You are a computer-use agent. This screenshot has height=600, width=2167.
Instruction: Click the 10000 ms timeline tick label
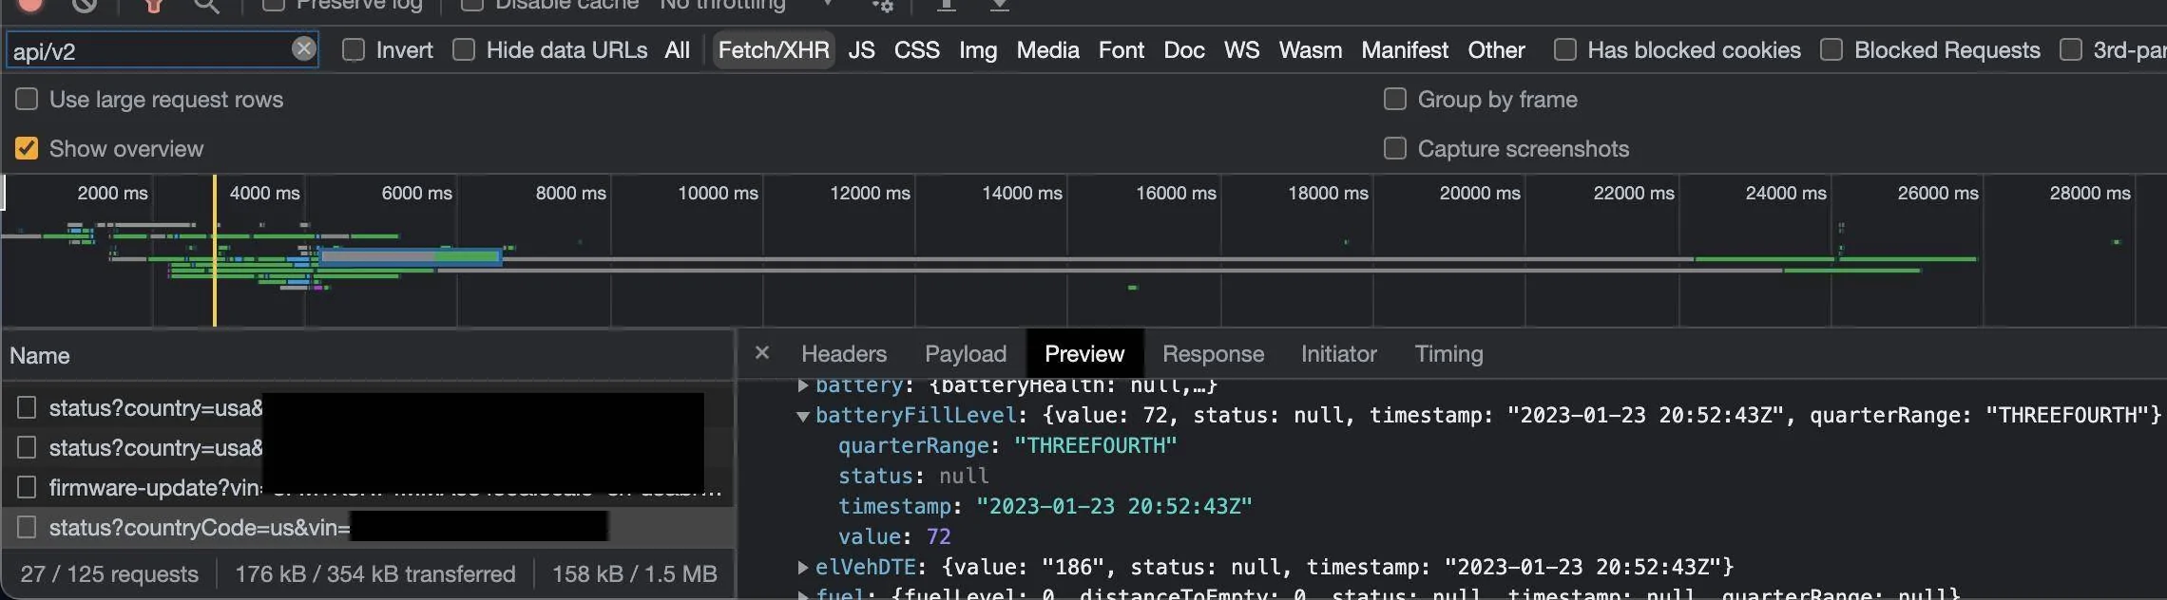click(718, 194)
